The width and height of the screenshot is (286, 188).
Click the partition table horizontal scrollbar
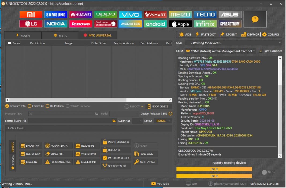click(89, 100)
